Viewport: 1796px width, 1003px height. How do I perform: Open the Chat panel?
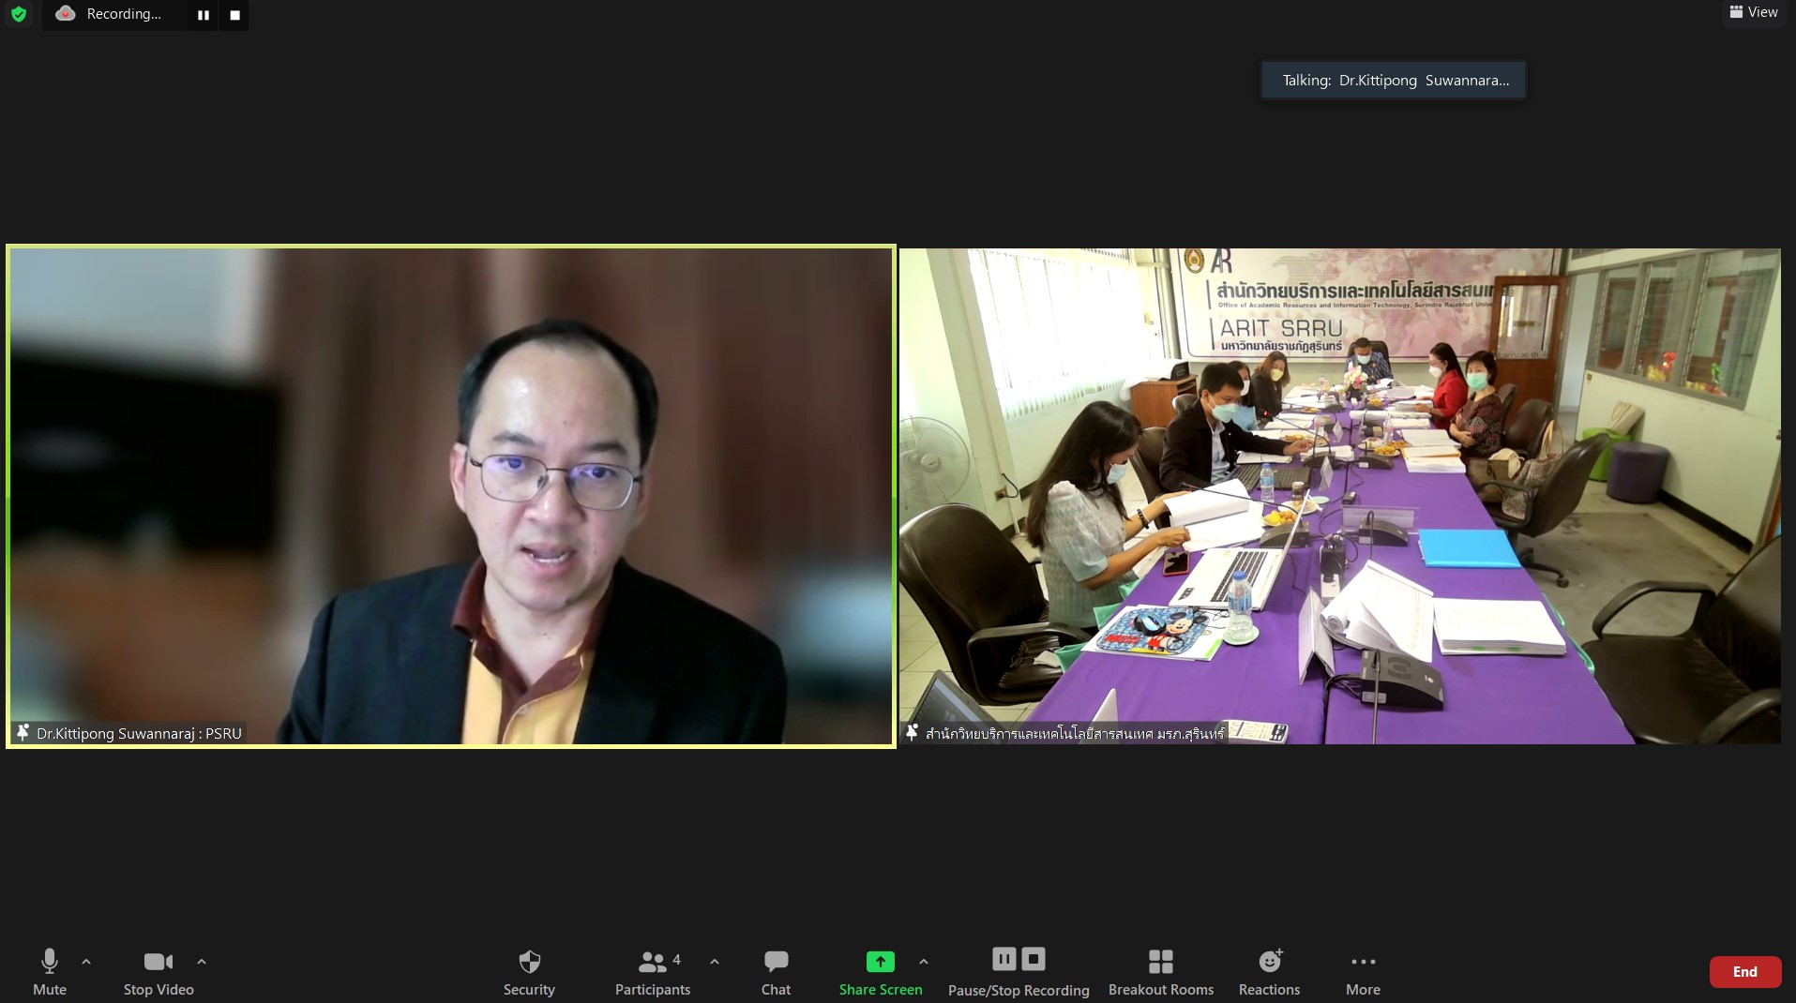776,972
